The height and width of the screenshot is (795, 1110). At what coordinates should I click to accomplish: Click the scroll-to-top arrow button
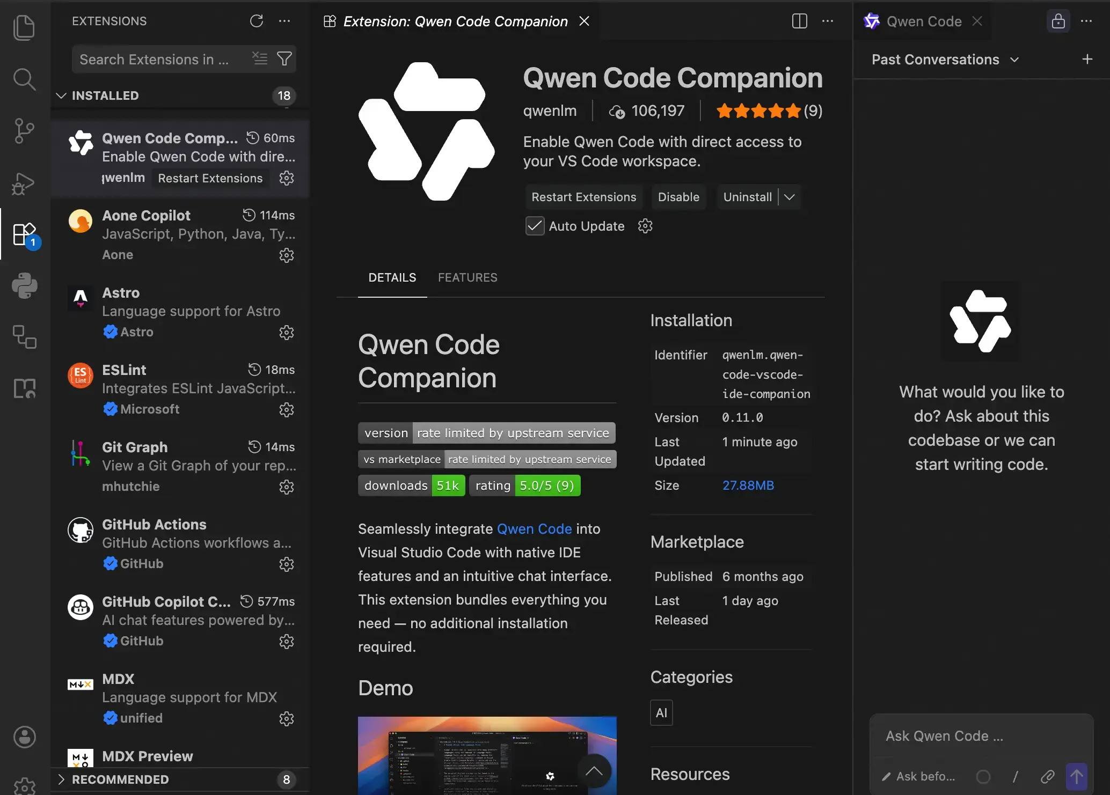tap(594, 771)
